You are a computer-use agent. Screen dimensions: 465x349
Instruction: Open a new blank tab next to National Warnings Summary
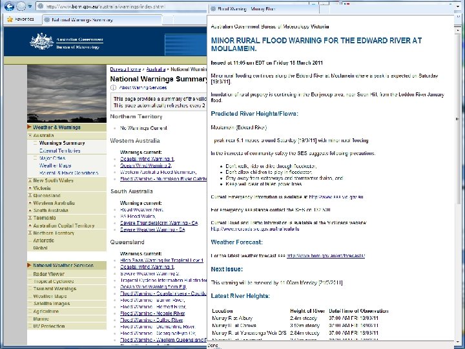coord(168,20)
